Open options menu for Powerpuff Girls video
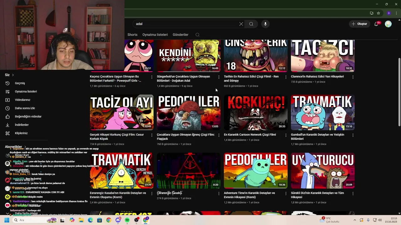 [x=152, y=77]
